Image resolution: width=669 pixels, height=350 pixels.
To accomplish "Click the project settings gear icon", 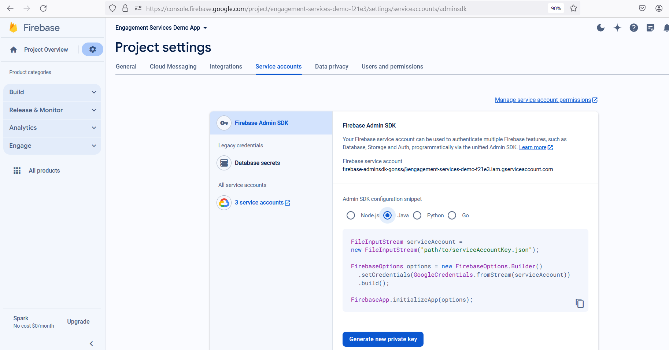I will pos(92,49).
